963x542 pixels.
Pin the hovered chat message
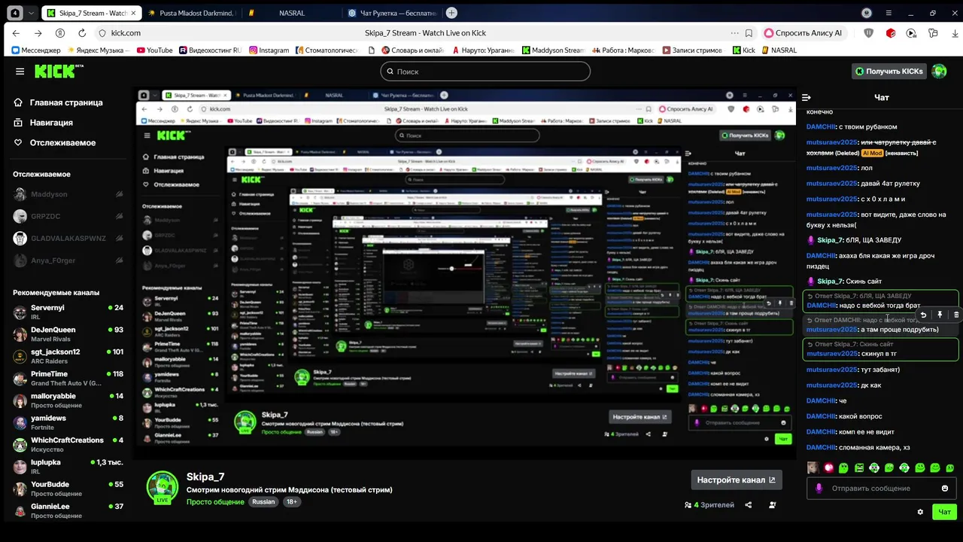940,315
